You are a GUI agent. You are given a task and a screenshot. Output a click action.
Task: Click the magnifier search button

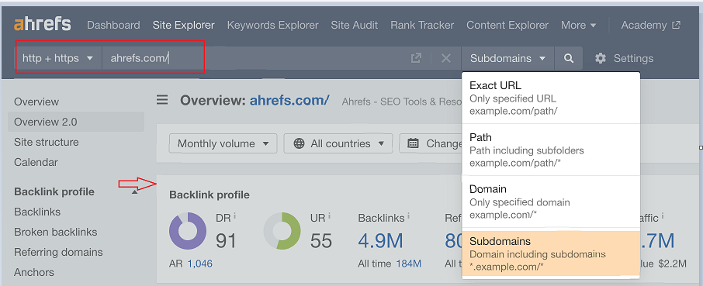[569, 58]
